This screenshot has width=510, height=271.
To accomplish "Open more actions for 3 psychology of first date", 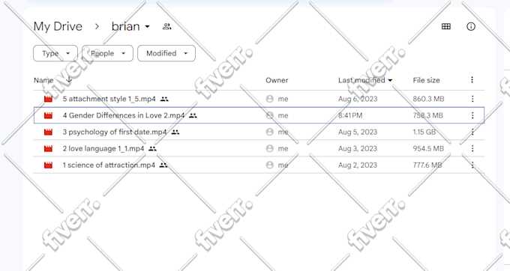I will 472,132.
